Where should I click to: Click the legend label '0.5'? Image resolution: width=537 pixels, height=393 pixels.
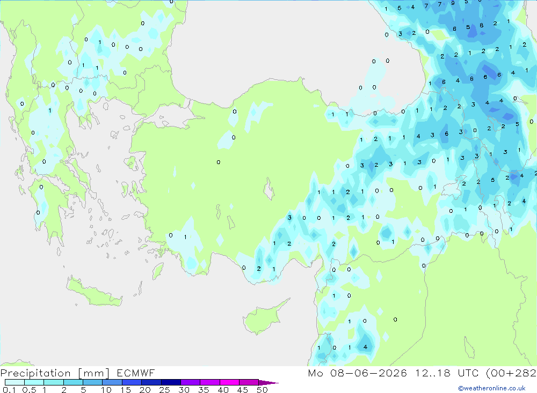pyautogui.click(x=29, y=390)
